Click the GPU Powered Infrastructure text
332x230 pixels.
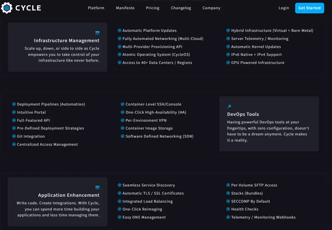(x=258, y=63)
